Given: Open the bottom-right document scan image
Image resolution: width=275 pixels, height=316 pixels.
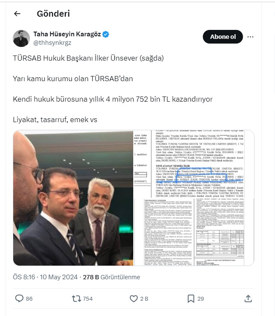Looking at the screenshot, I should 194,232.
